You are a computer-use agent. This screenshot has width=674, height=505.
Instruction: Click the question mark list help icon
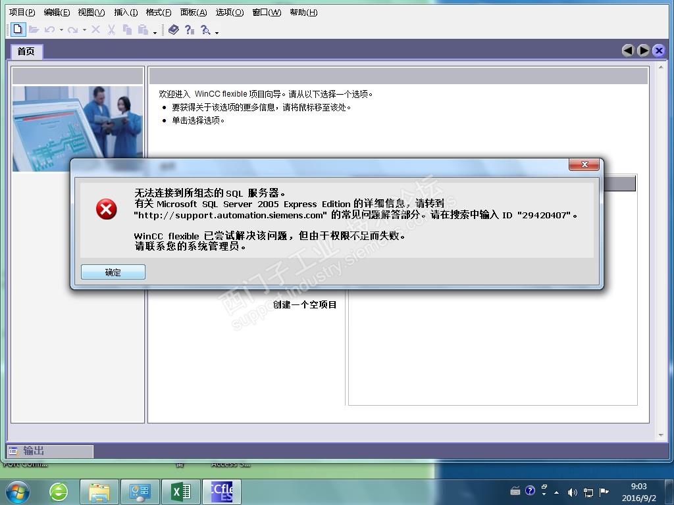[x=190, y=30]
